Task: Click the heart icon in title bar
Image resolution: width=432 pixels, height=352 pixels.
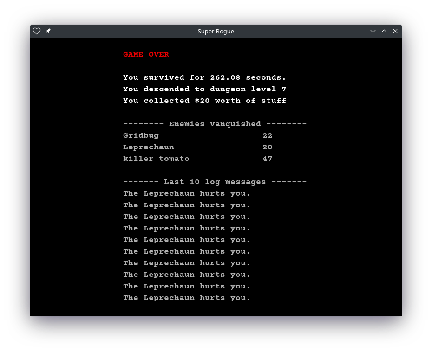Action: 37,31
